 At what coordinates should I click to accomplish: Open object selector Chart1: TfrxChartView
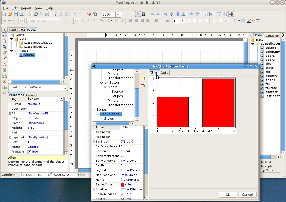click(38, 88)
